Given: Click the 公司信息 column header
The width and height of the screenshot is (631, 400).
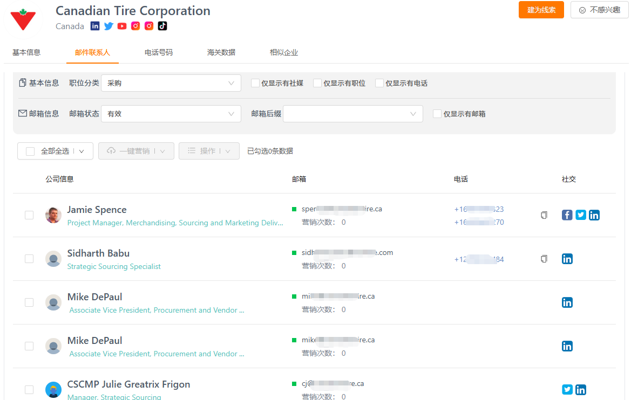Looking at the screenshot, I should point(59,179).
